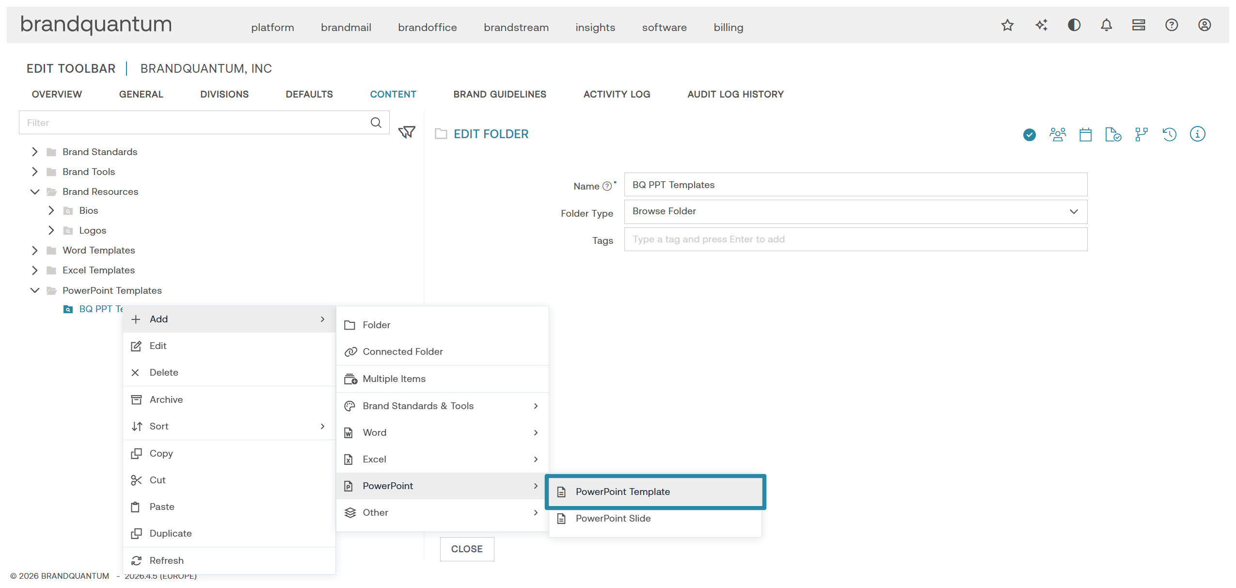This screenshot has width=1236, height=588.
Task: Click the search magnifier in Filter box
Action: [x=376, y=123]
